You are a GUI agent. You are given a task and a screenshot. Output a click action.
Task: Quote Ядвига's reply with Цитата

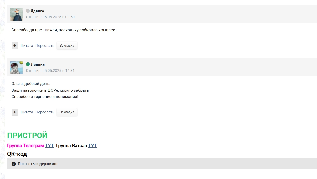(27, 46)
